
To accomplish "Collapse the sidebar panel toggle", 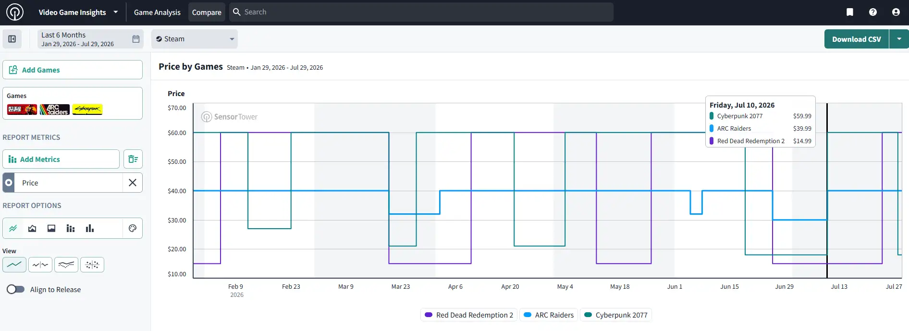I will coord(12,39).
